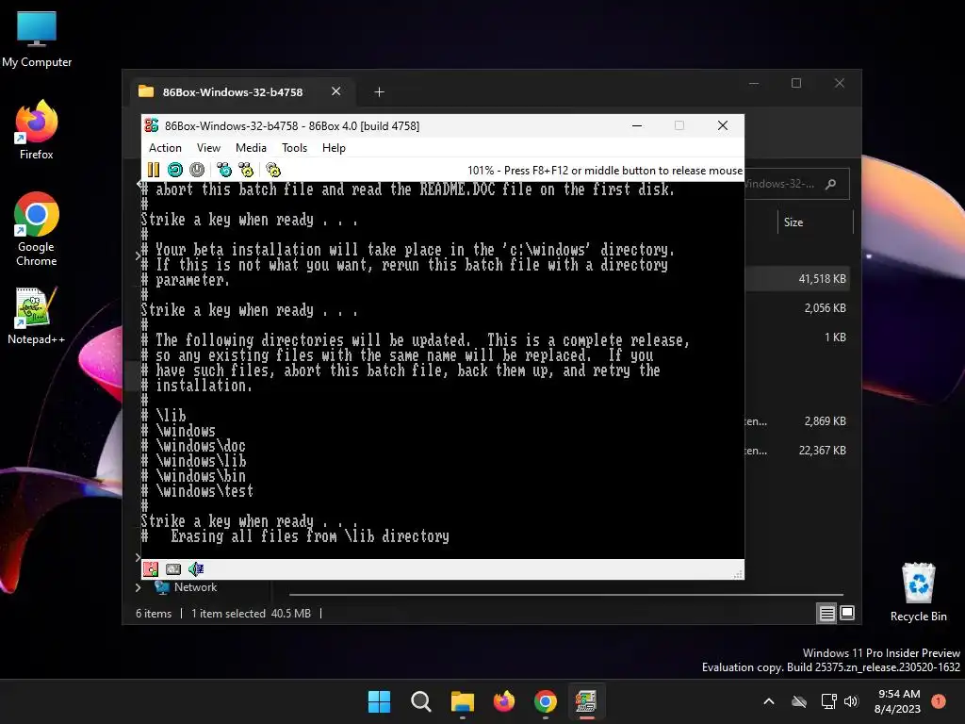The width and height of the screenshot is (965, 724).
Task: Show hidden system tray icons
Action: [769, 701]
